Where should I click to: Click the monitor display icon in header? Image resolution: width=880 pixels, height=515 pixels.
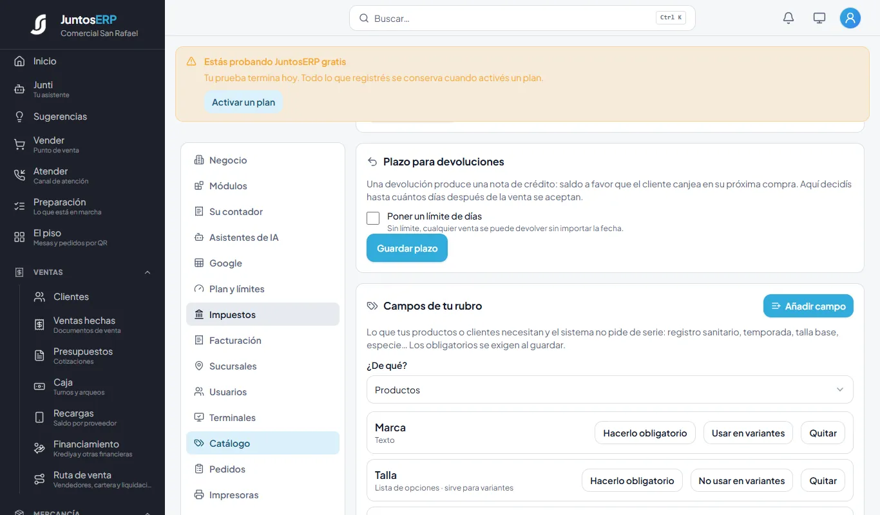(819, 18)
